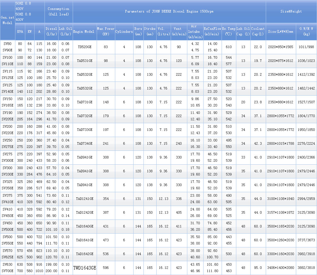Click size value "3100*1108*1840"
317x275 pixels.
pyautogui.click(x=280, y=199)
